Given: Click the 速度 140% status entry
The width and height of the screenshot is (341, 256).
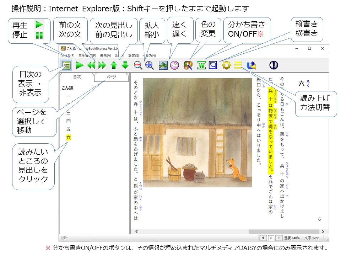Looking at the screenshot, I should tap(292, 238).
